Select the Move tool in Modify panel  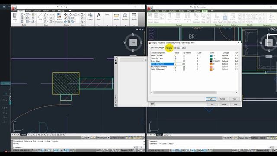click(x=65, y=14)
